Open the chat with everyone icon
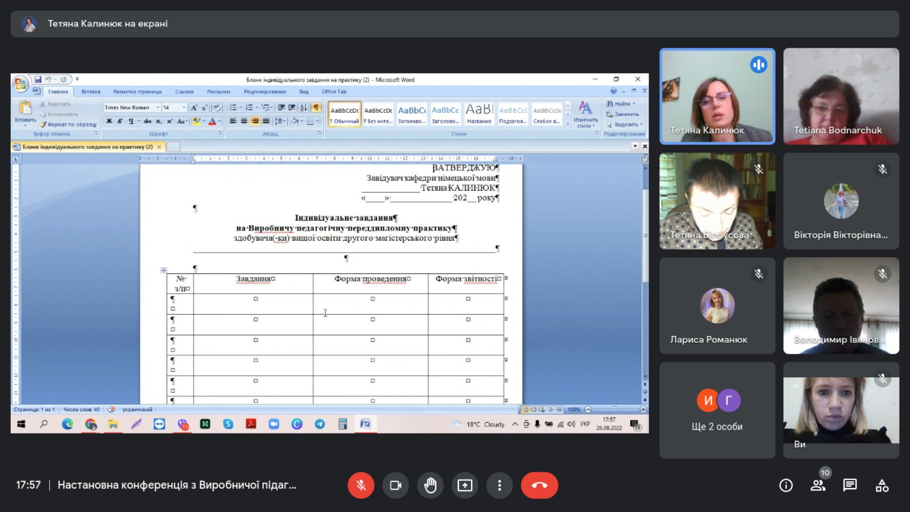 [x=850, y=485]
